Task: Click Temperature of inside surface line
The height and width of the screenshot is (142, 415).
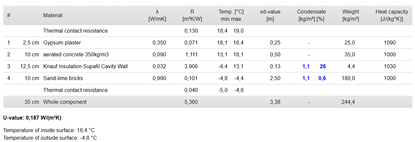Action: 49,130
